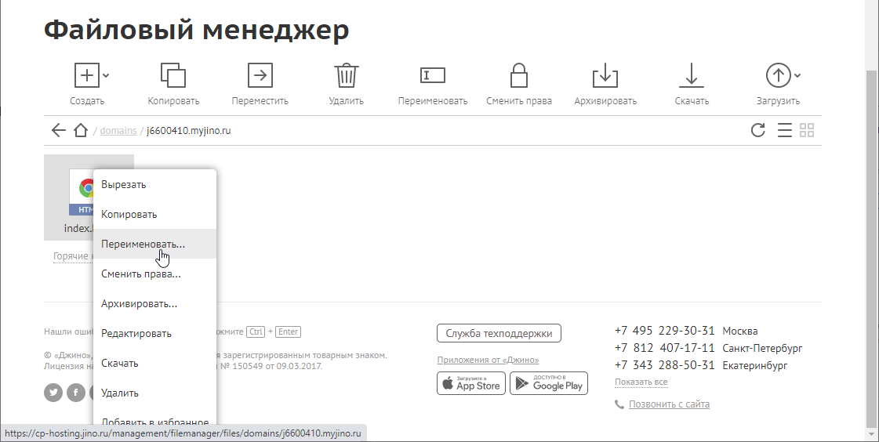Click the trash Delete (Удалить) toolbar icon
The width and height of the screenshot is (879, 442).
[x=346, y=76]
